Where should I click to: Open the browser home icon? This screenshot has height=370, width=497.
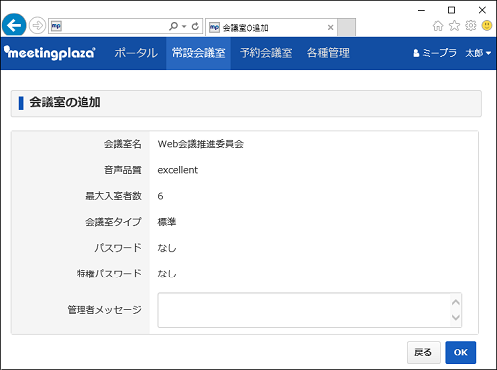(x=438, y=26)
